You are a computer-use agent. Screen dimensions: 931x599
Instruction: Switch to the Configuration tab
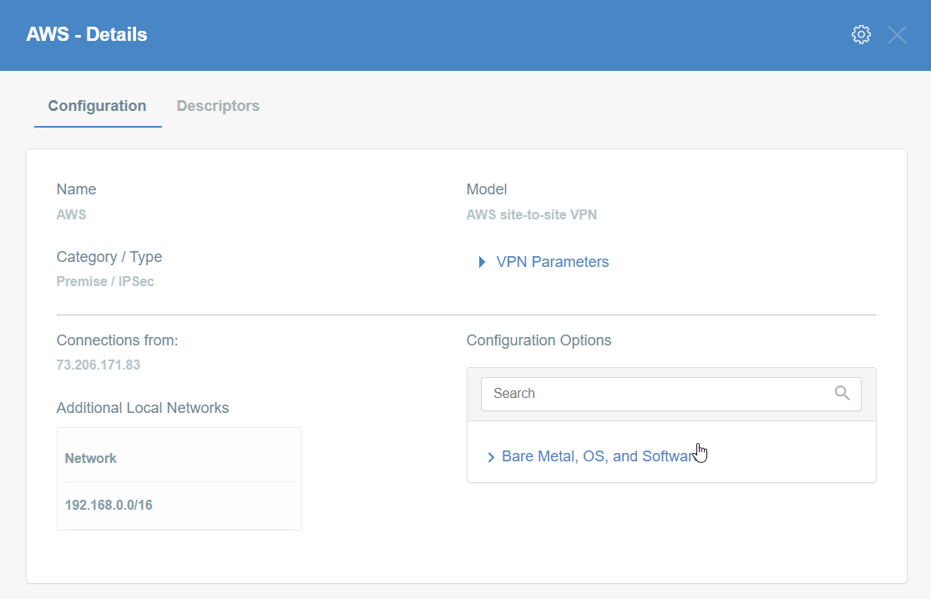tap(98, 106)
